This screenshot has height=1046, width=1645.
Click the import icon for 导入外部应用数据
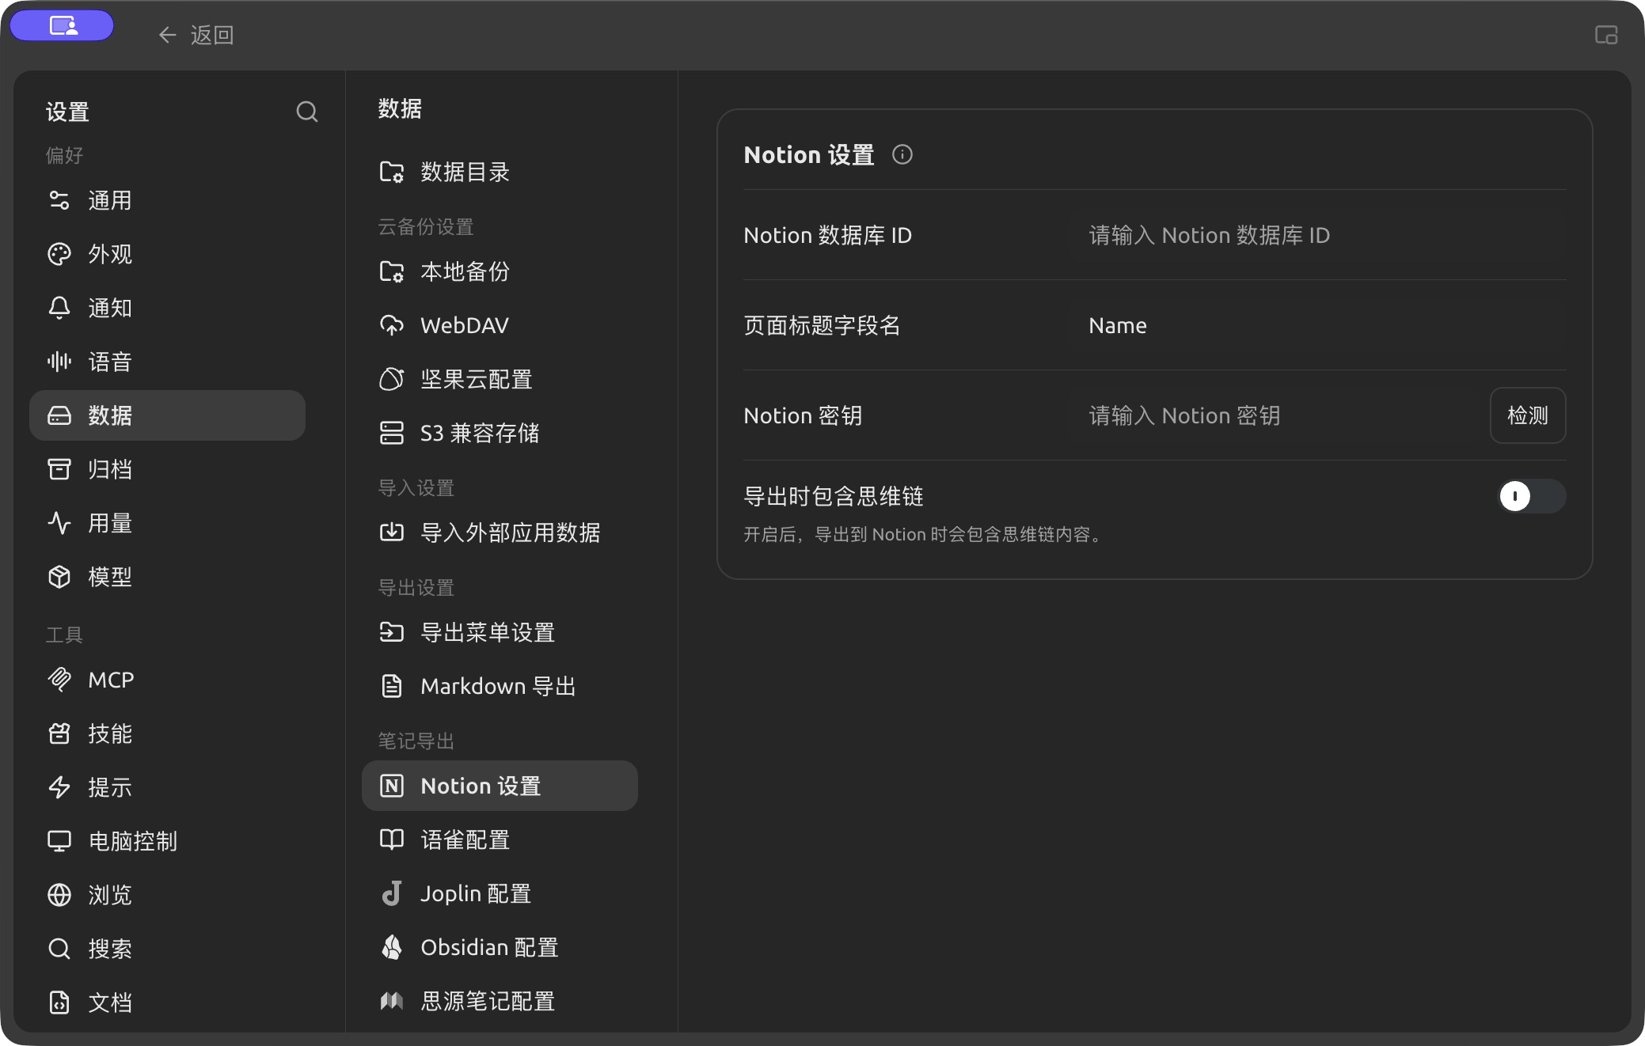click(392, 532)
